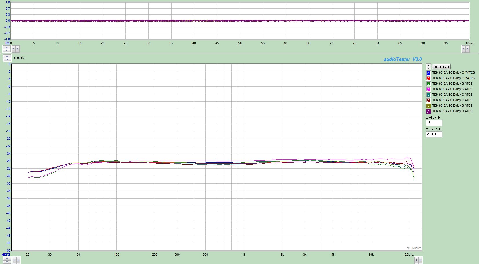Click the X max / Hz input field
The width and height of the screenshot is (479, 264).
(434, 134)
